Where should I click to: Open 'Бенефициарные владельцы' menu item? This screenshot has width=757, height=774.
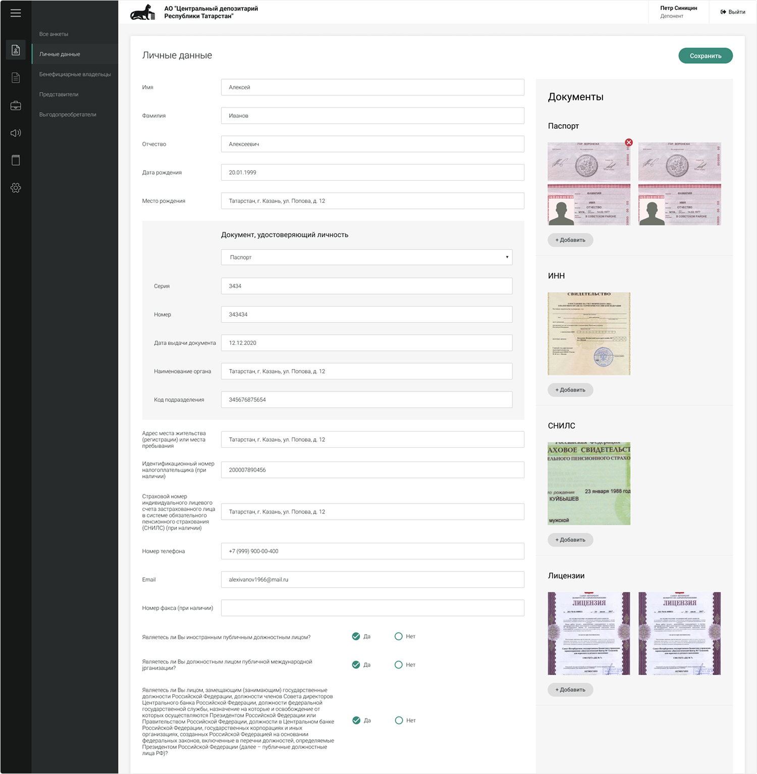click(x=75, y=74)
